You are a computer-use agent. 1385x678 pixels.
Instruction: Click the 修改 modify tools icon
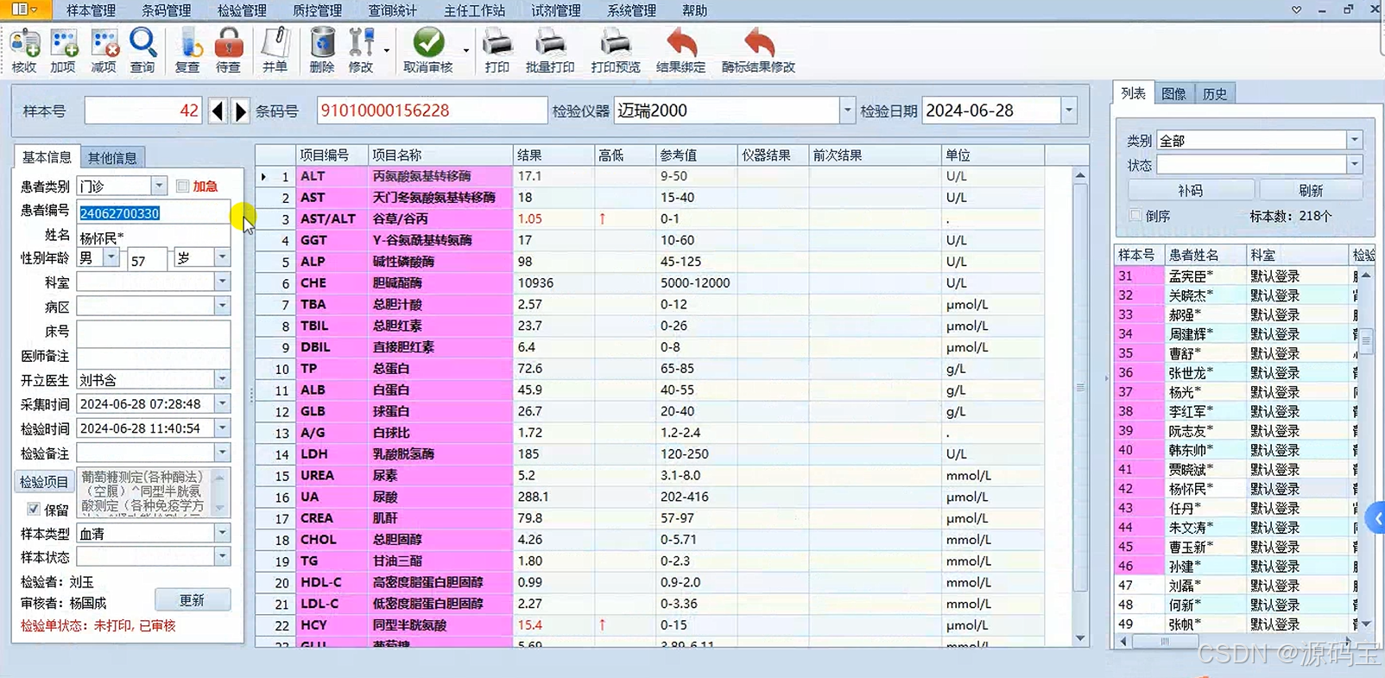point(361,50)
